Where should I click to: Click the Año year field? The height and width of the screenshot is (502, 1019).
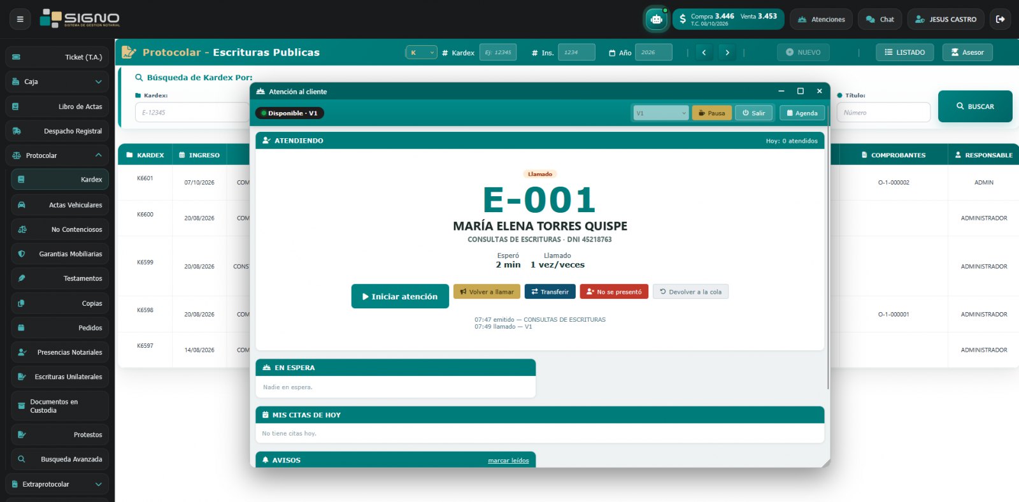tap(653, 52)
